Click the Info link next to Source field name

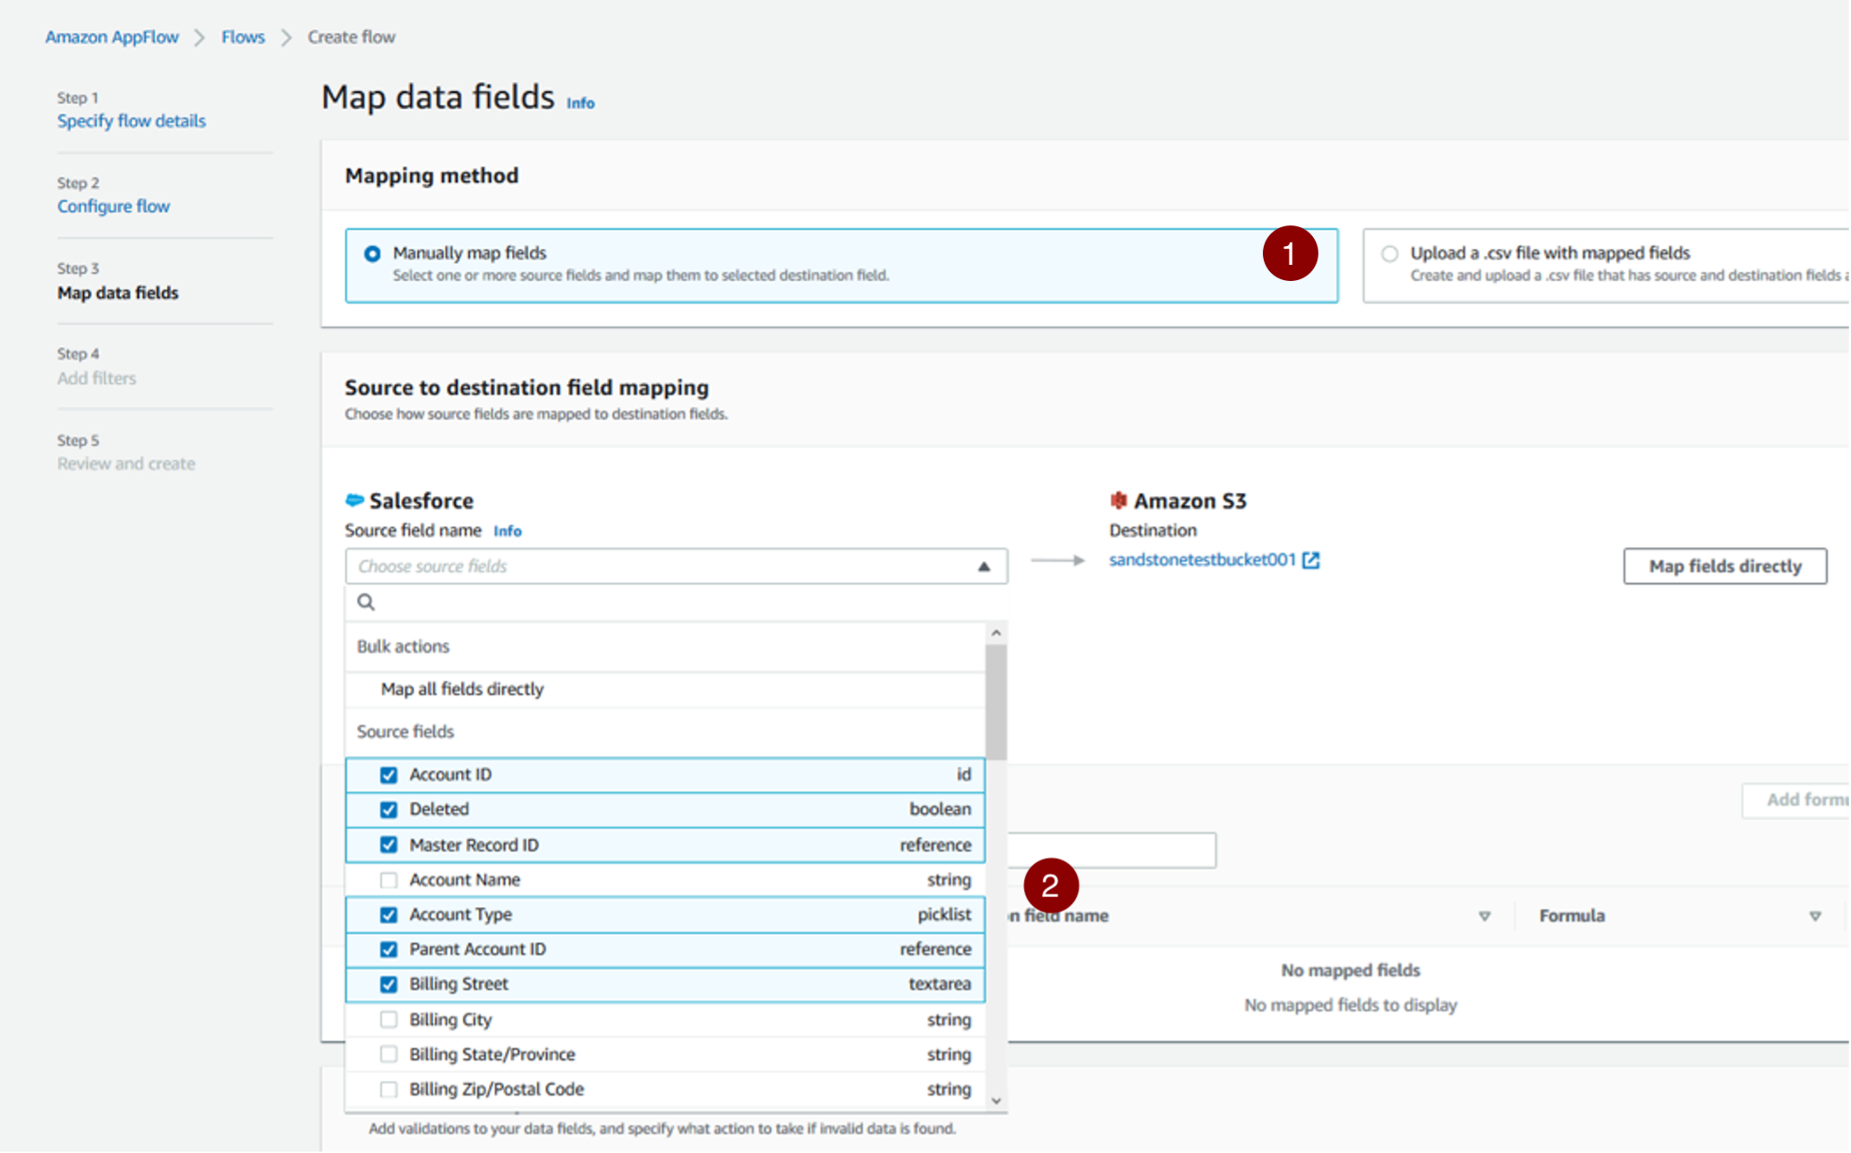[x=508, y=530]
